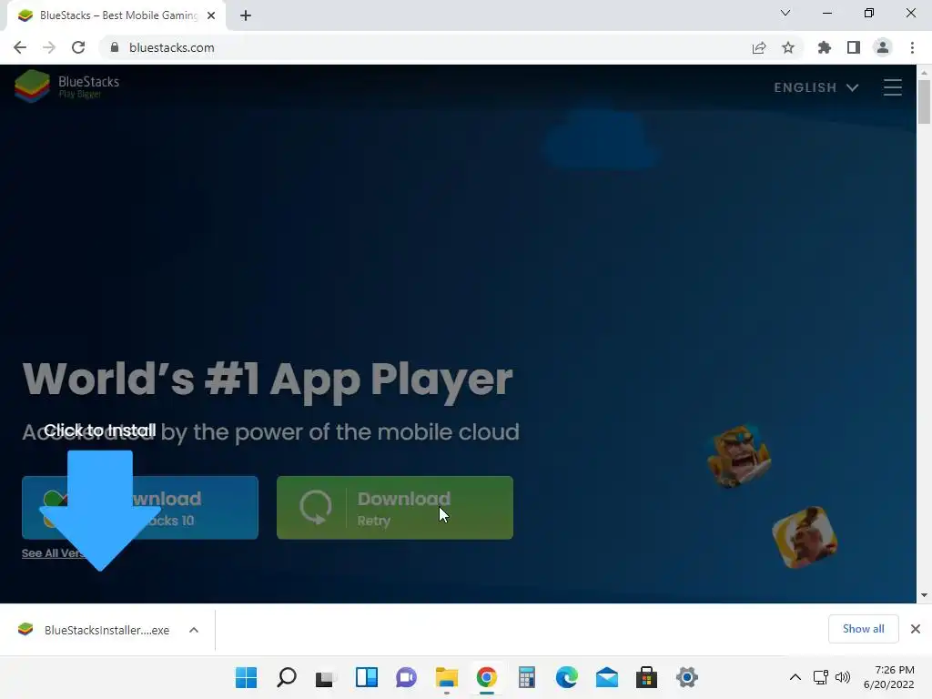Reload the bluestacks.com page
The image size is (932, 699).
tap(78, 47)
